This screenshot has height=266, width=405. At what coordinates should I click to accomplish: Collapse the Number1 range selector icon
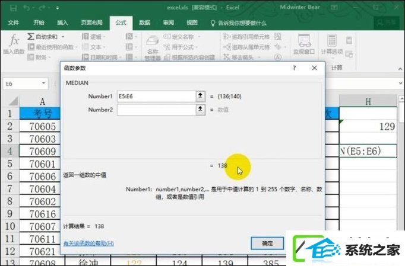pos(200,96)
